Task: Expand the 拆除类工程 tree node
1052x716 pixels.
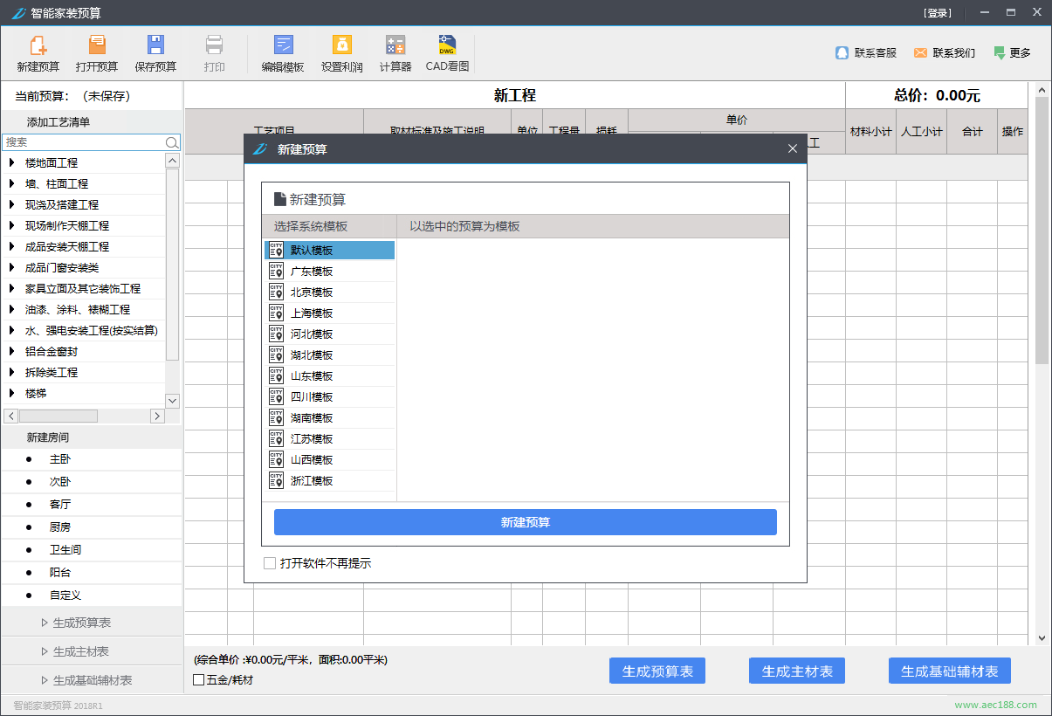Action: [x=12, y=372]
